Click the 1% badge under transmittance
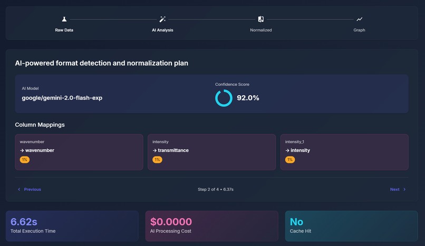 click(x=157, y=160)
